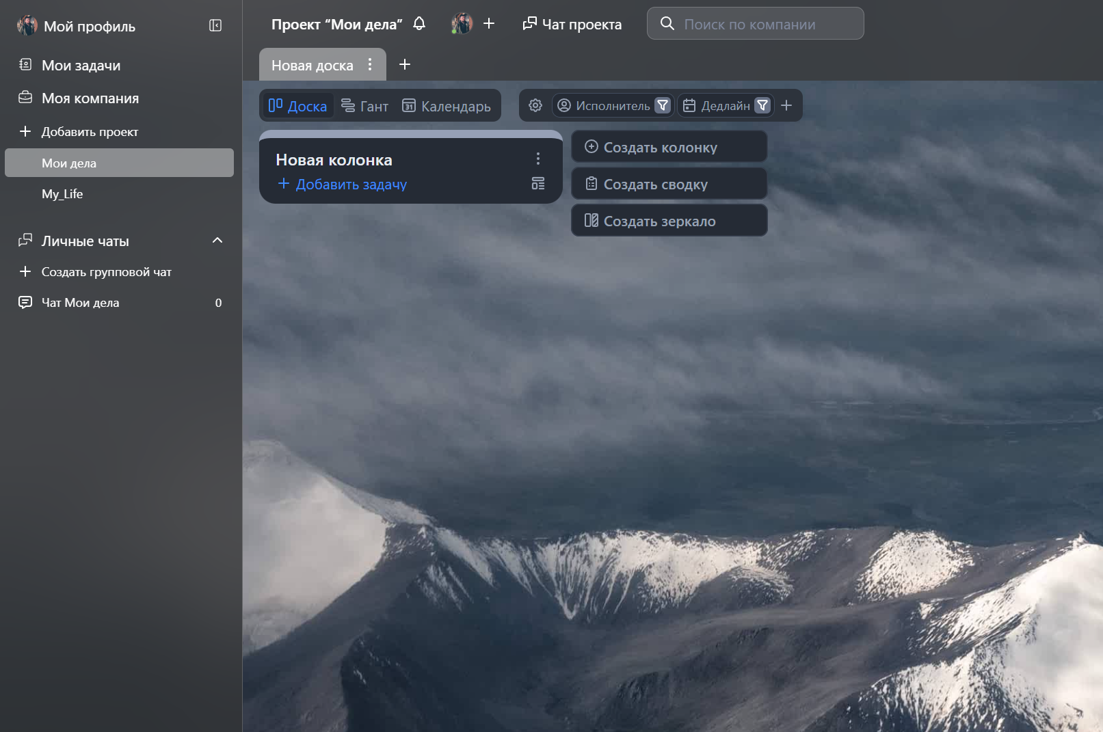Open notifications bell for project Мои дела

(x=419, y=24)
